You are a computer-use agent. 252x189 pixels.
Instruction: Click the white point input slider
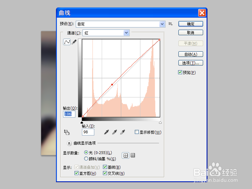pyautogui.click(x=160, y=123)
